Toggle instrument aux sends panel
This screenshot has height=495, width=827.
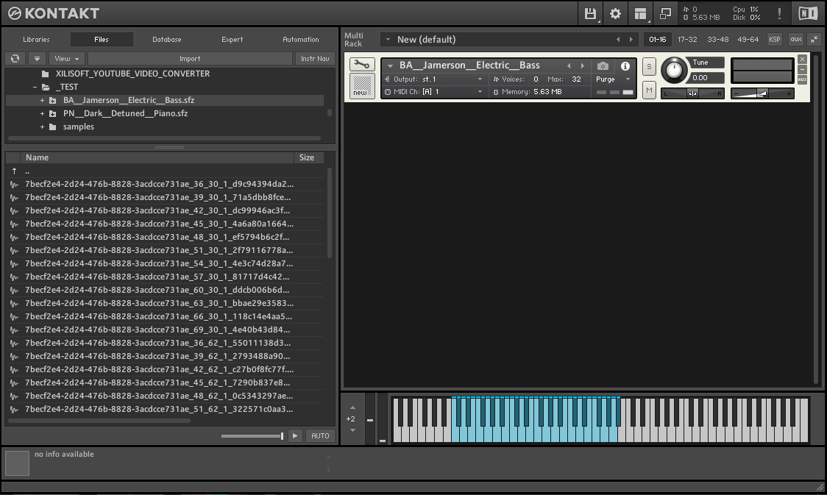click(x=802, y=79)
